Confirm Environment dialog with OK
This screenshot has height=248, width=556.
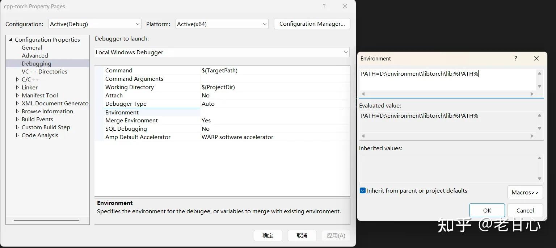pos(487,210)
